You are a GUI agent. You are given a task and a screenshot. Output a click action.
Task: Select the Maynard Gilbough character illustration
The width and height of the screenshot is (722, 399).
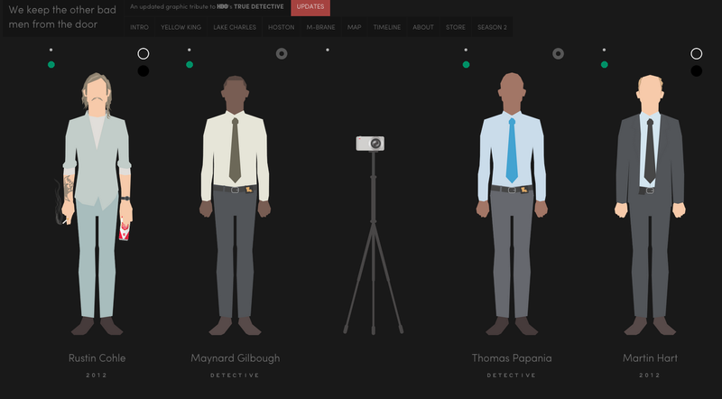236,205
